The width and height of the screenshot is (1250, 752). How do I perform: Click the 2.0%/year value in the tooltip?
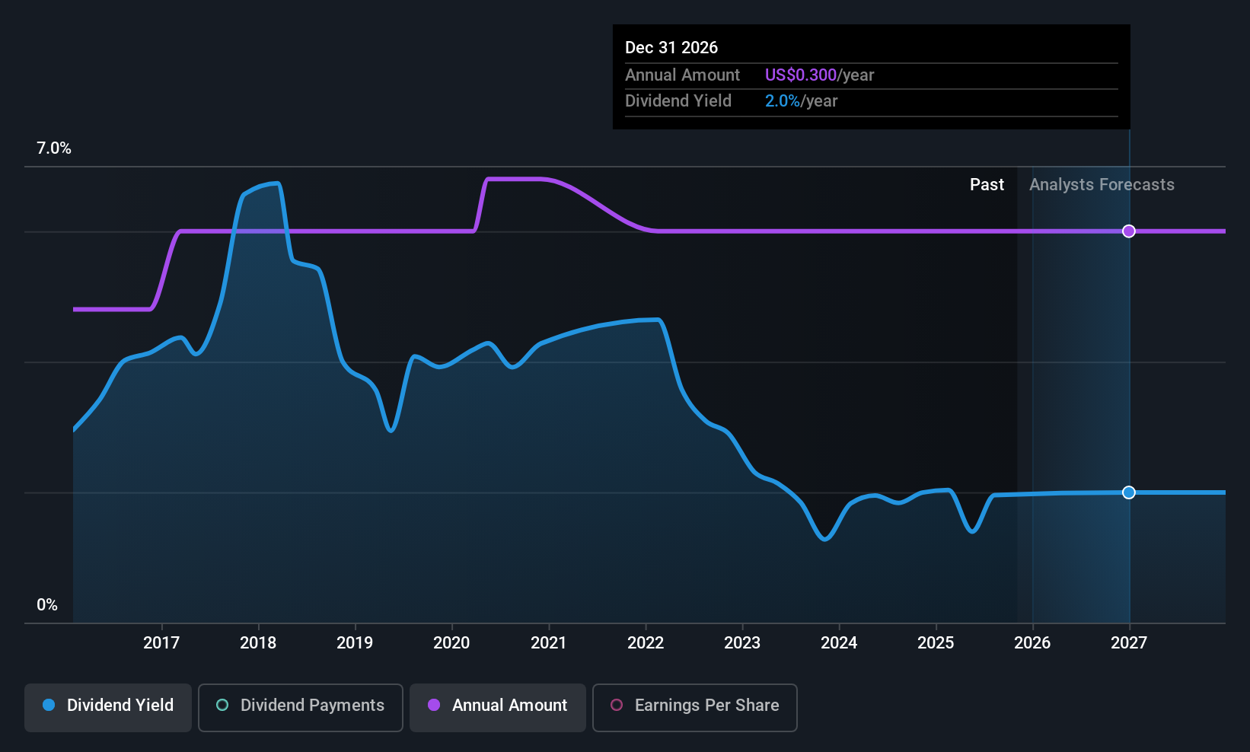783,100
